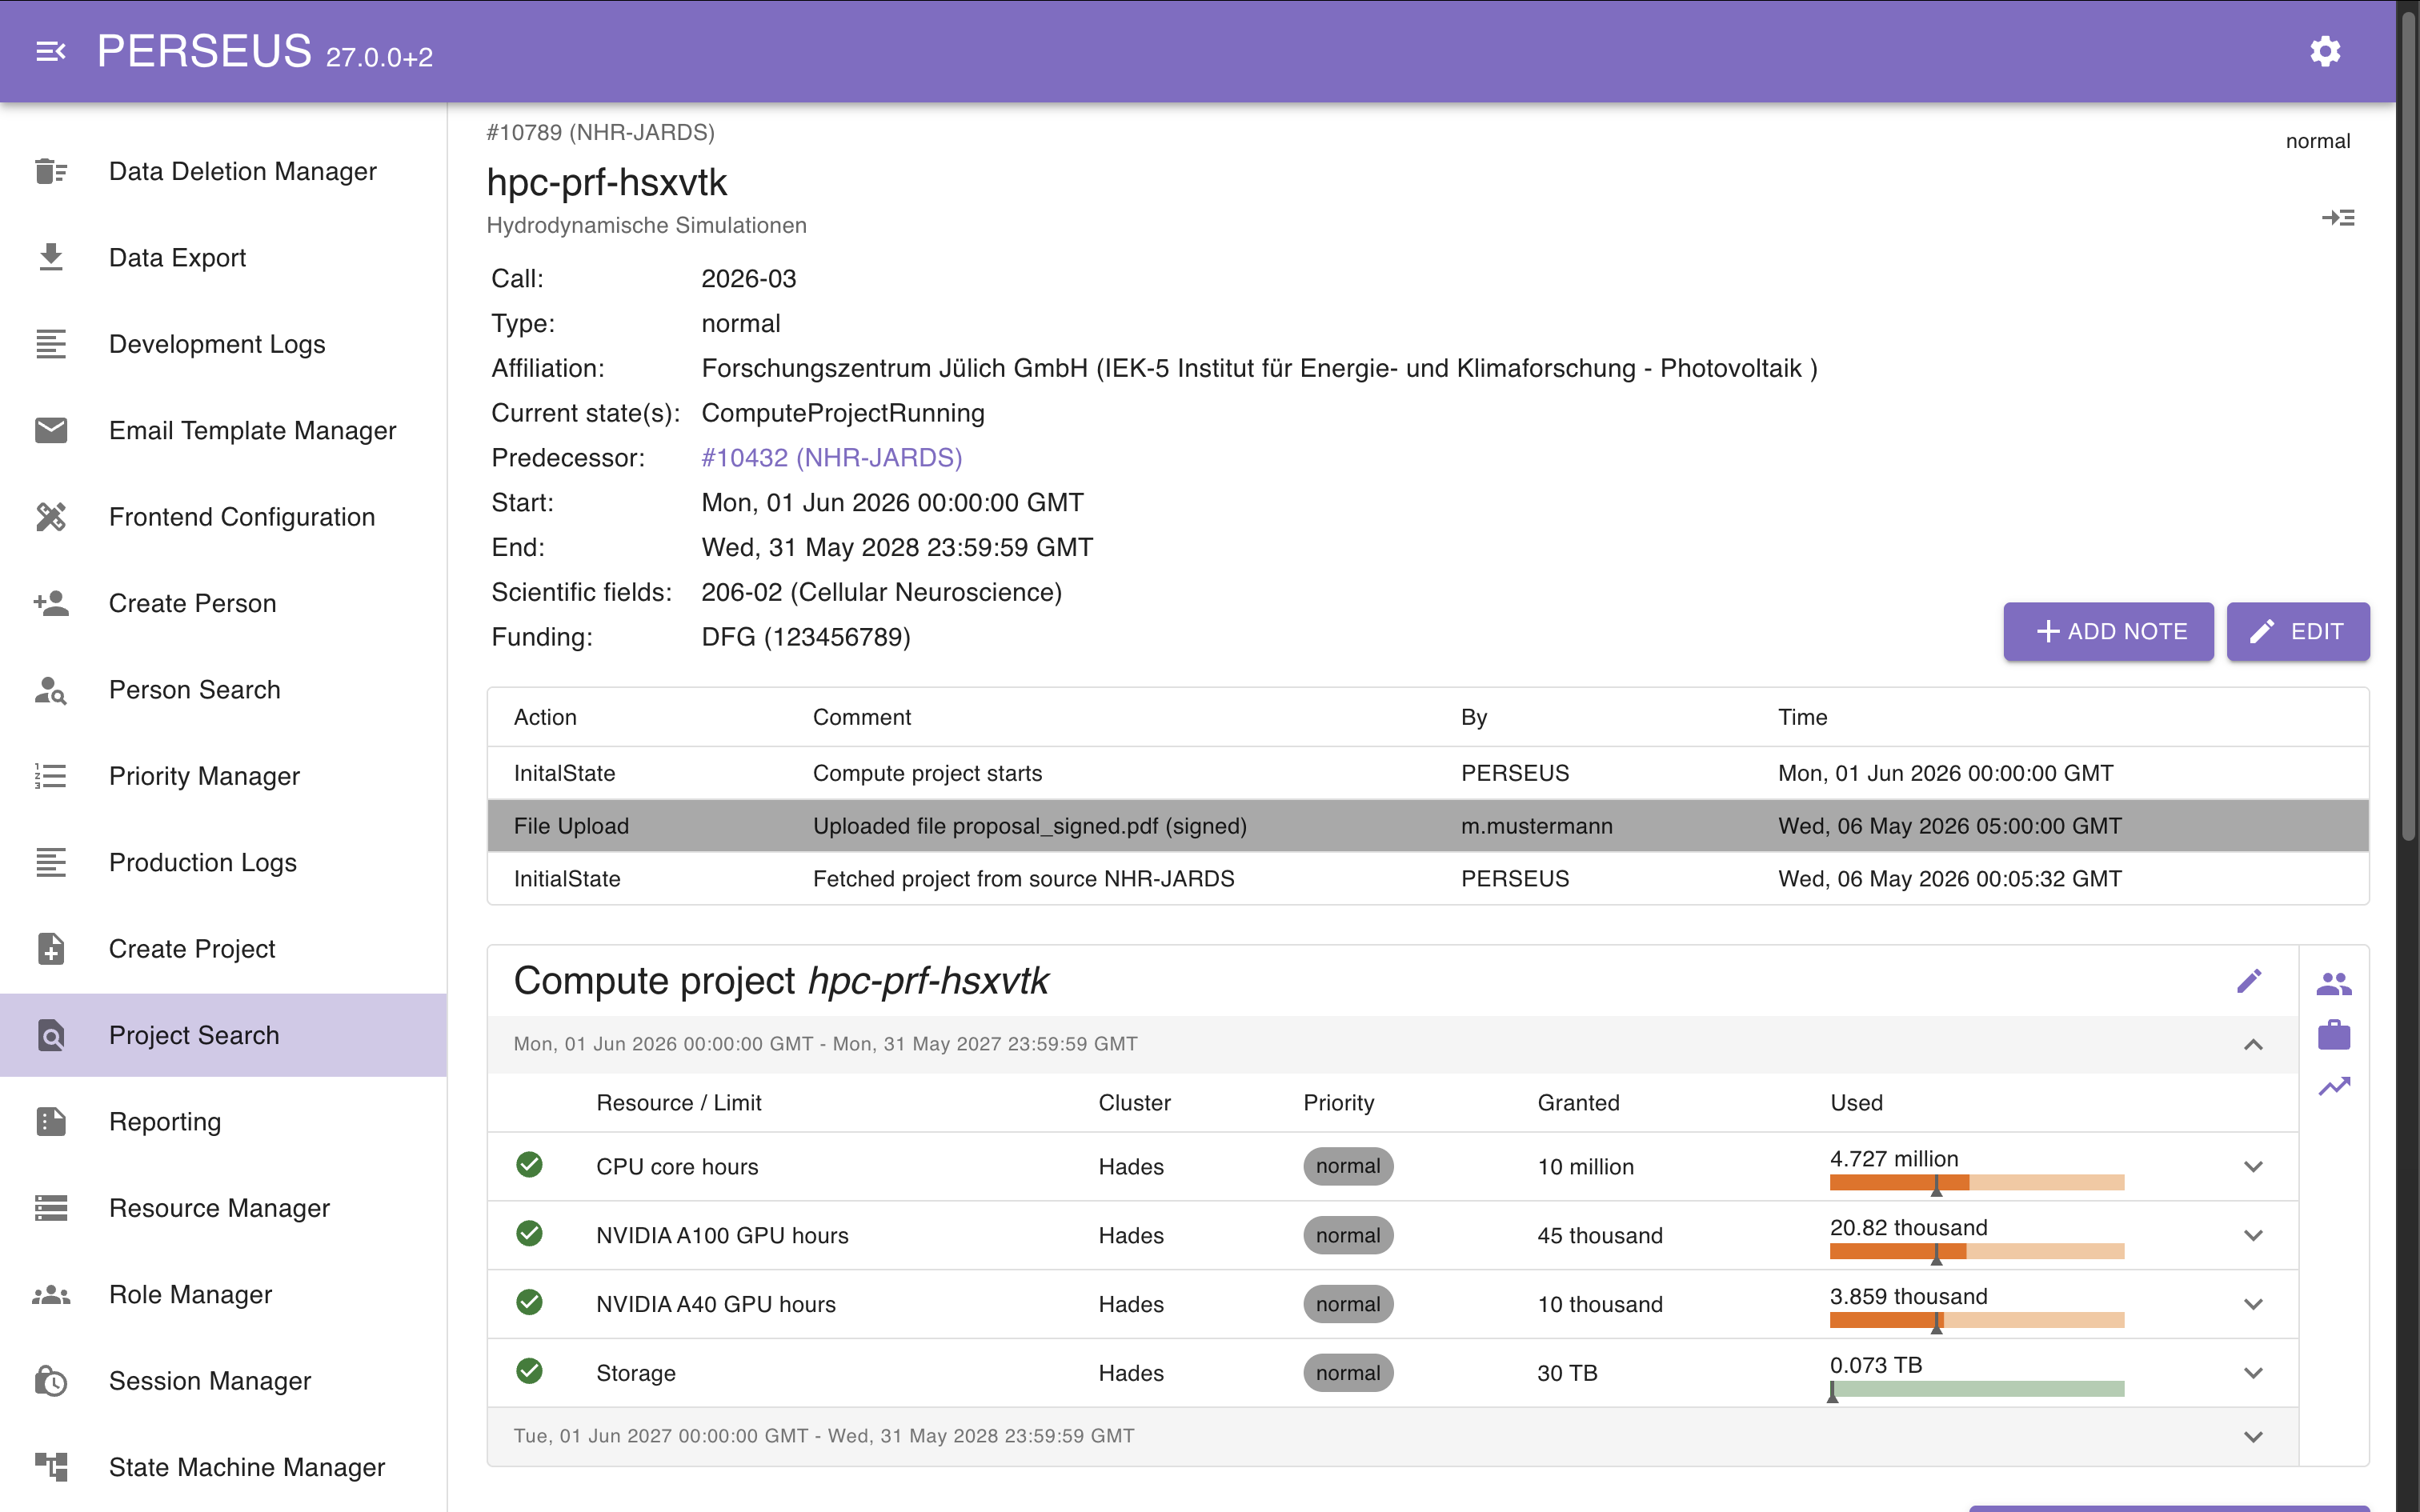Click the EDIT button
2420x1512 pixels.
click(x=2298, y=631)
